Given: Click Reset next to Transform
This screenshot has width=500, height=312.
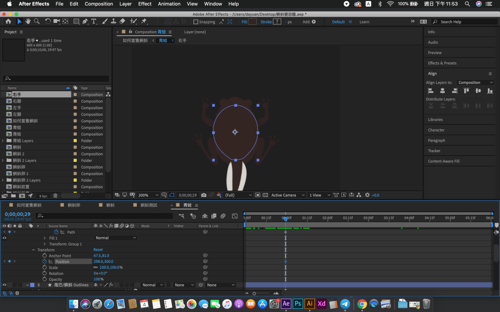Looking at the screenshot, I should [98, 250].
